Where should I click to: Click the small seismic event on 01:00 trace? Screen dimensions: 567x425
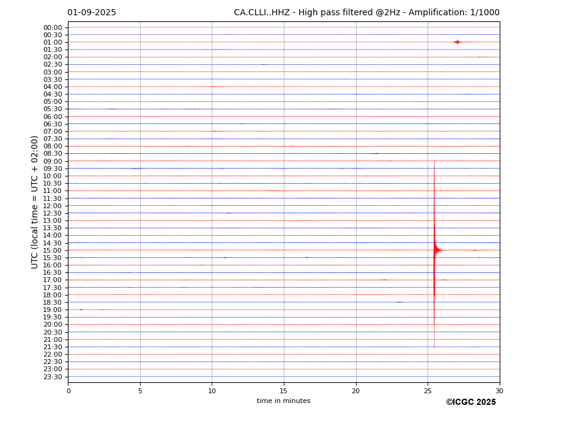click(x=458, y=42)
